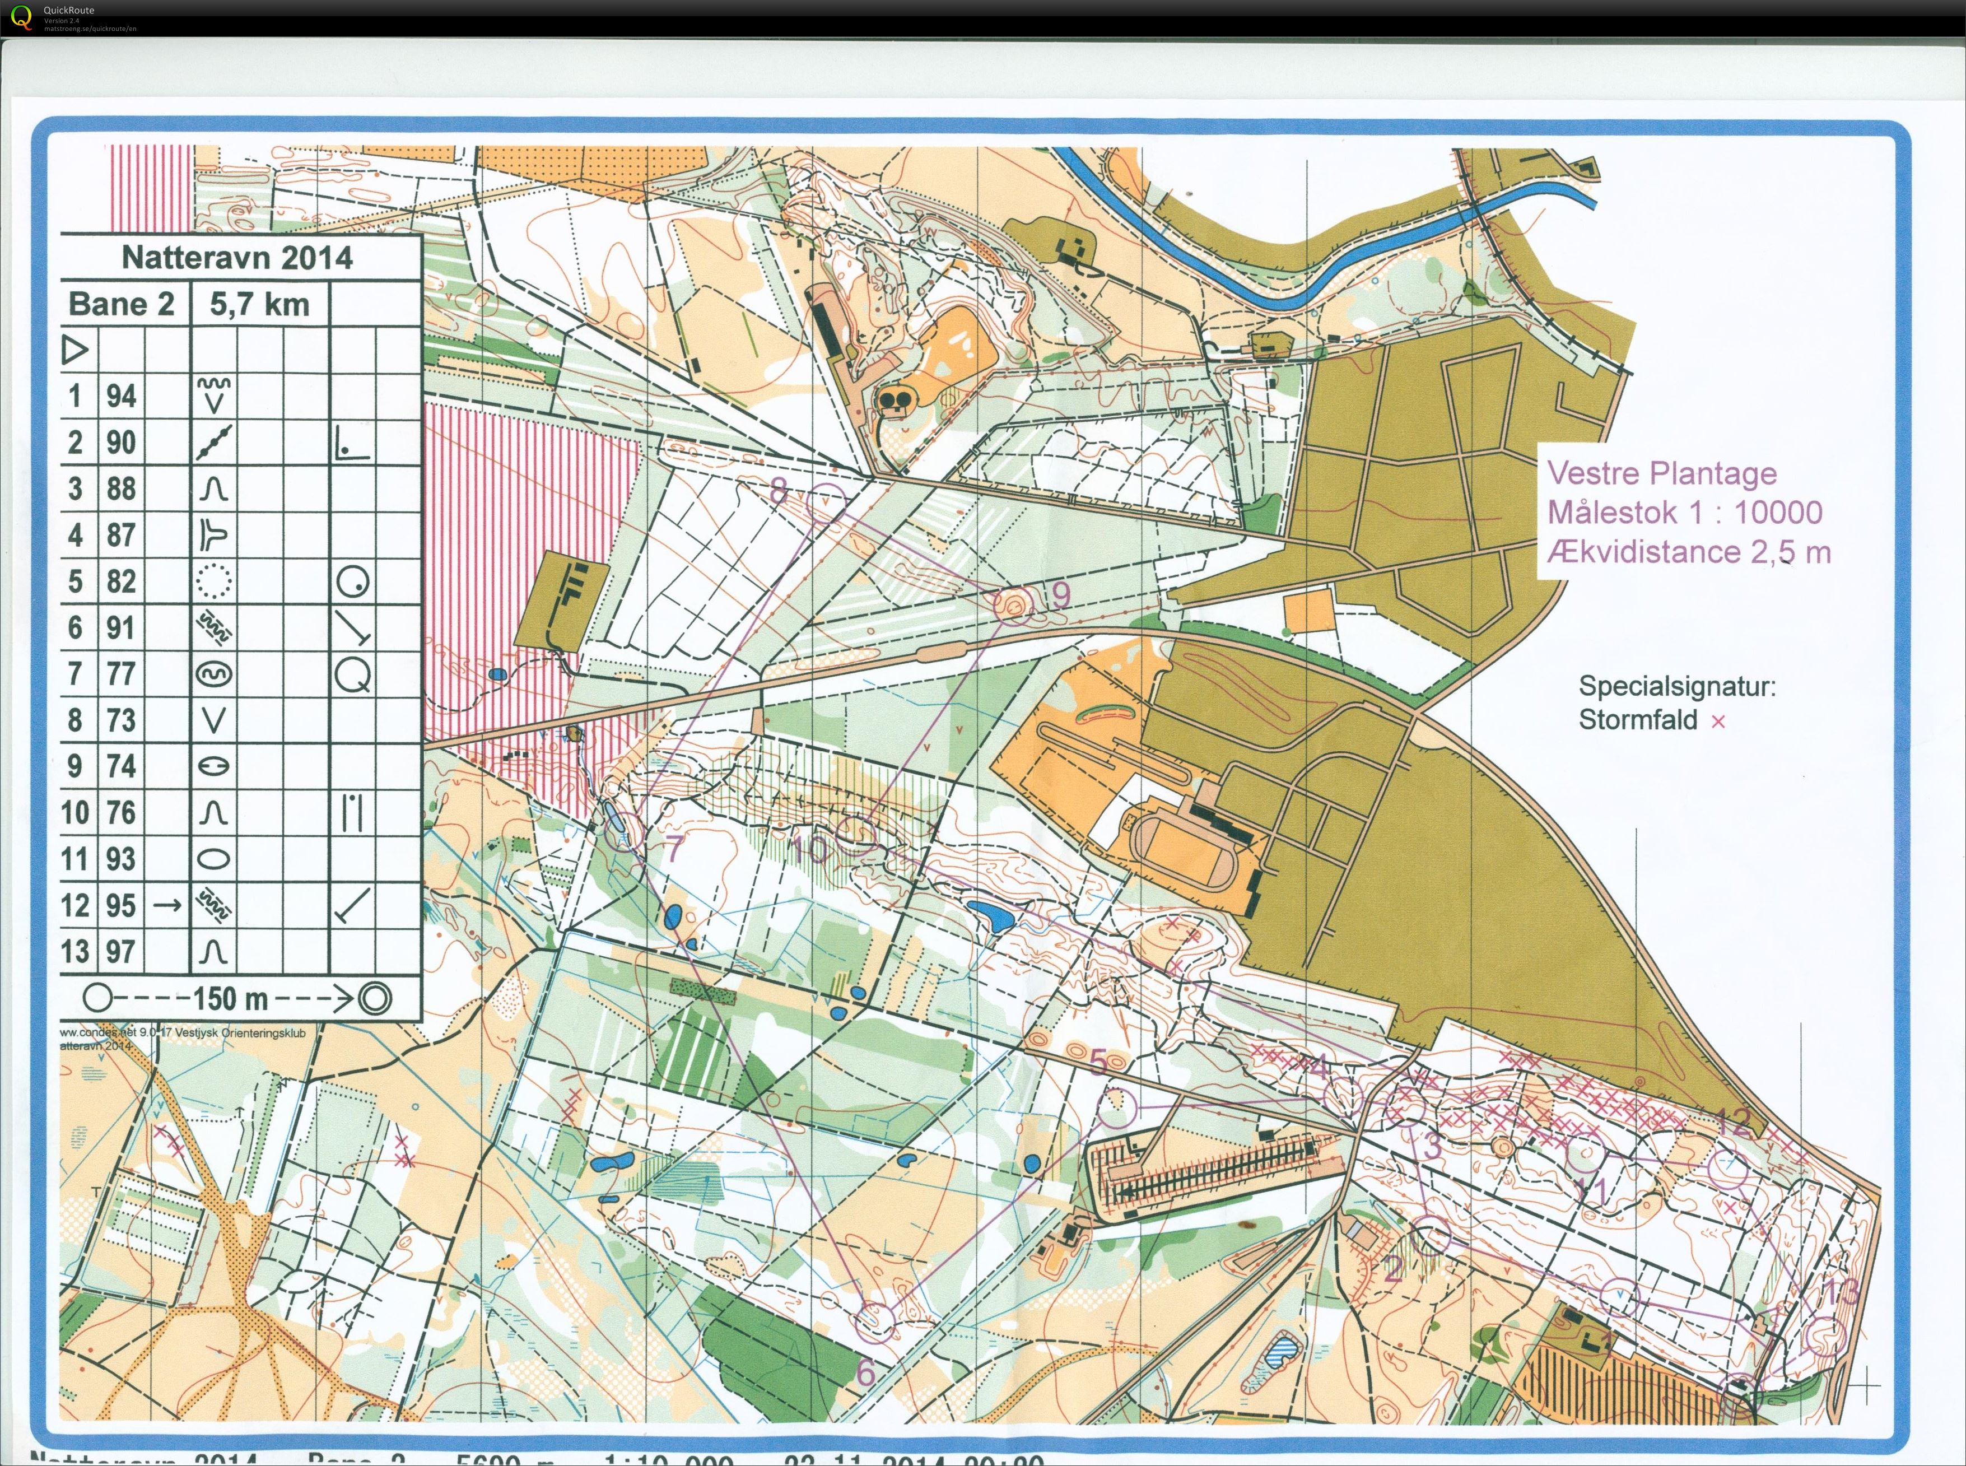This screenshot has width=1966, height=1466.
Task: Click control code 94 in row 1
Action: (122, 396)
